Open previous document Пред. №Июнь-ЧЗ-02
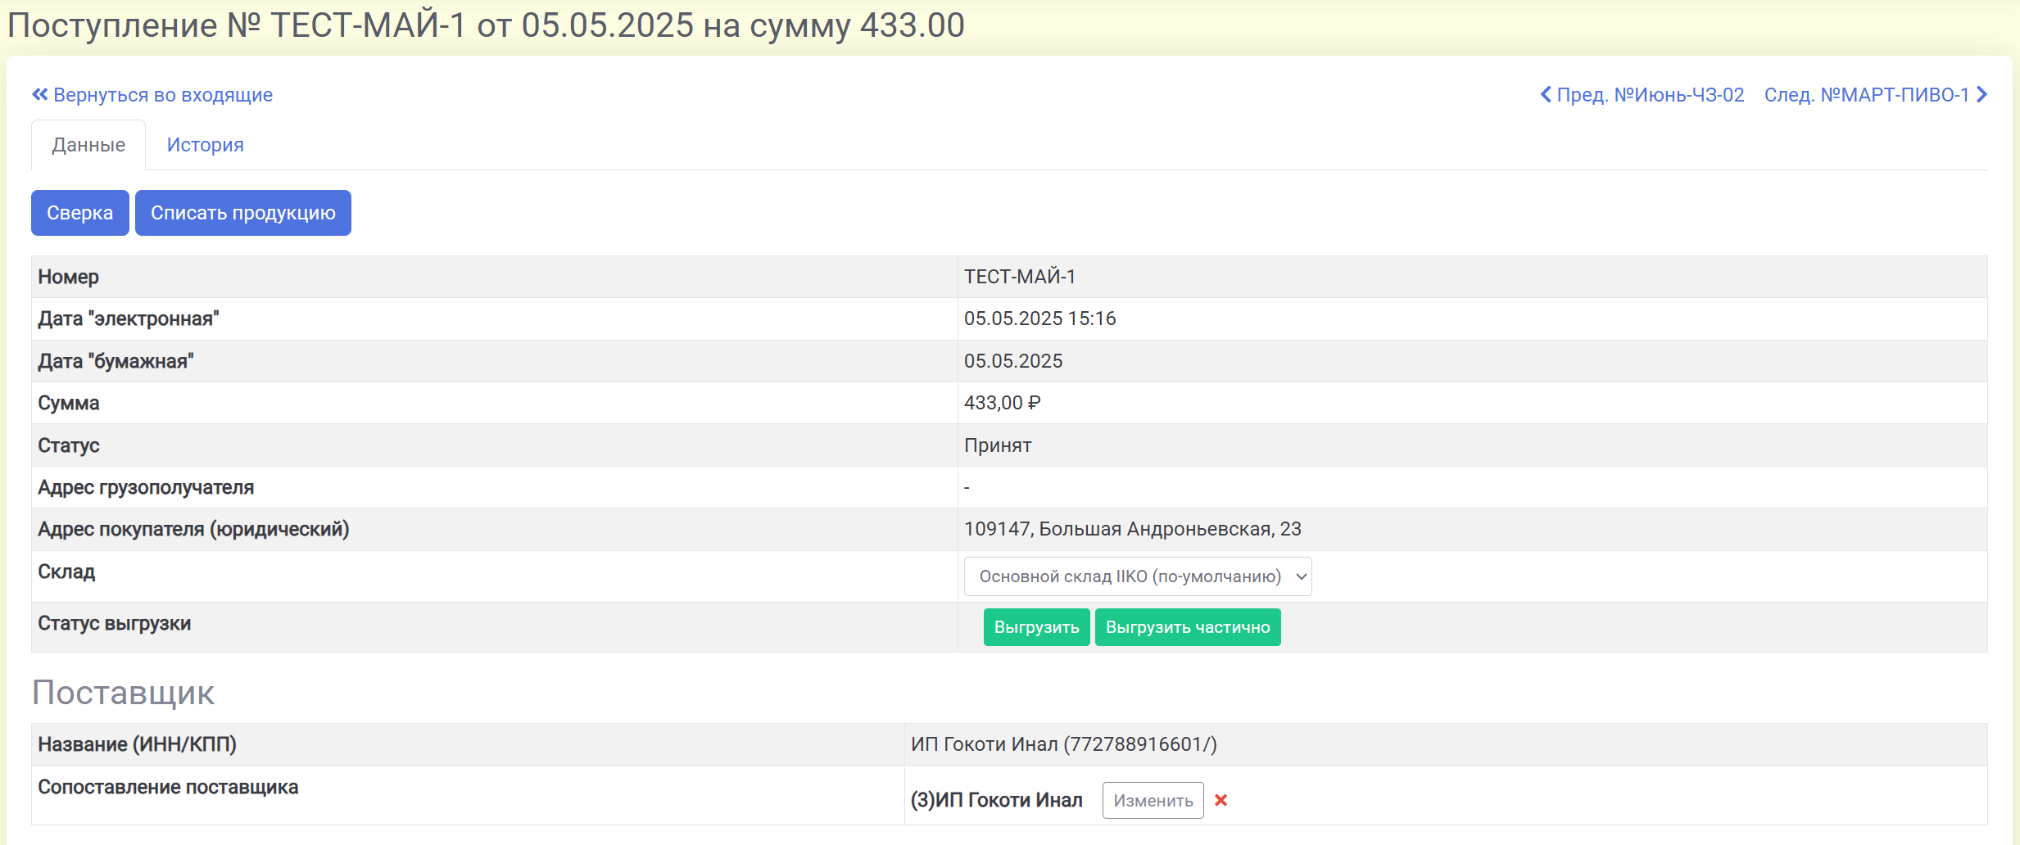 (1650, 95)
